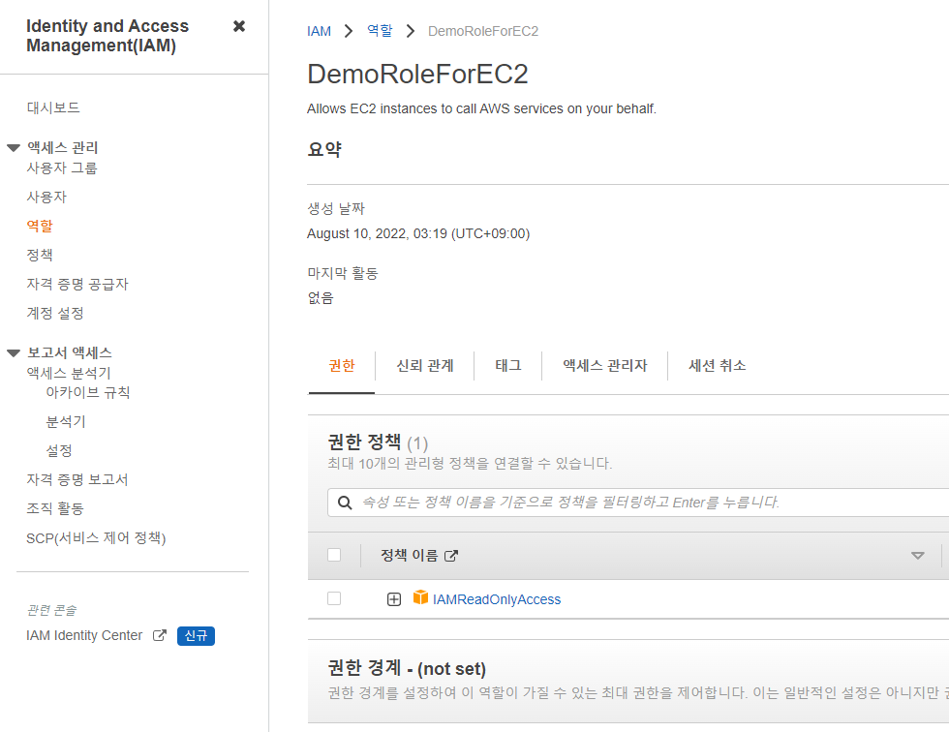Collapse the 액세스 관리 section
The width and height of the screenshot is (949, 732).
point(14,147)
